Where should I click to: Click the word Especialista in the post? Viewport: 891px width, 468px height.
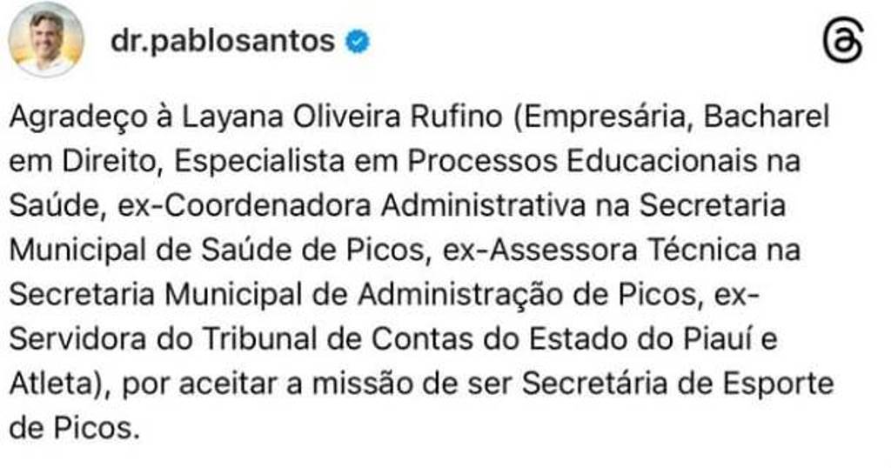tap(259, 163)
